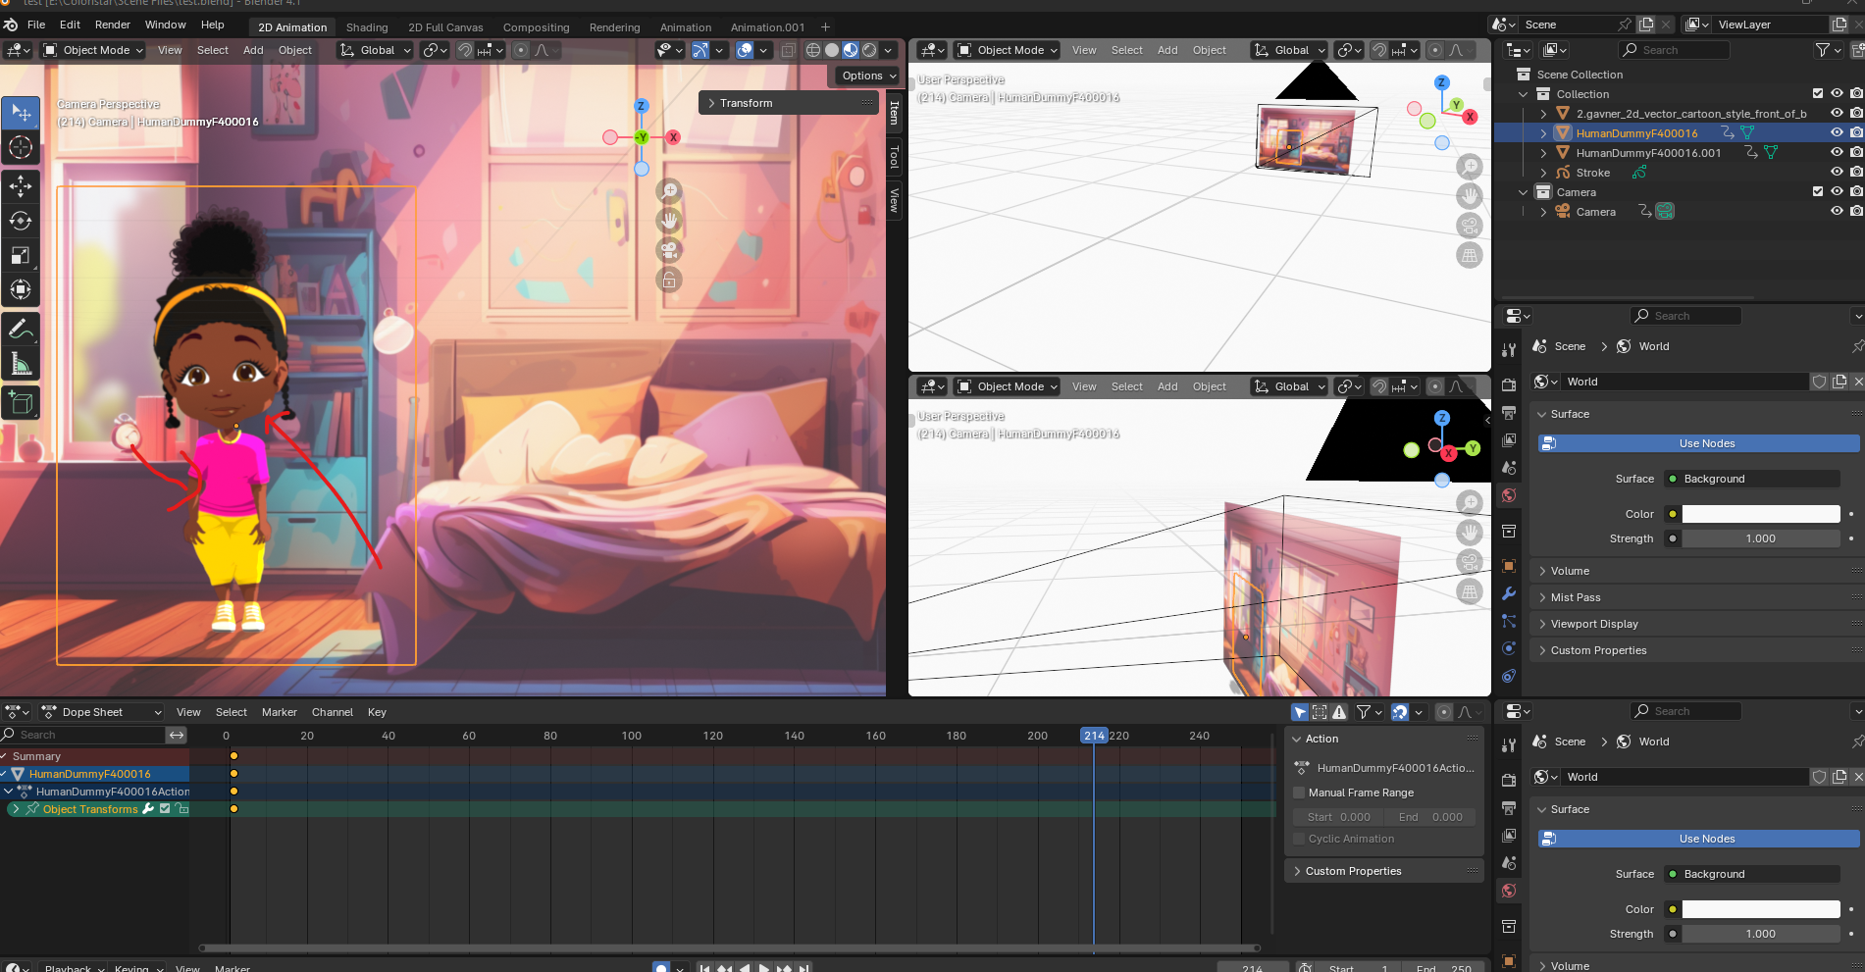
Task: Switch to the Shading workspace tab
Action: 367,27
